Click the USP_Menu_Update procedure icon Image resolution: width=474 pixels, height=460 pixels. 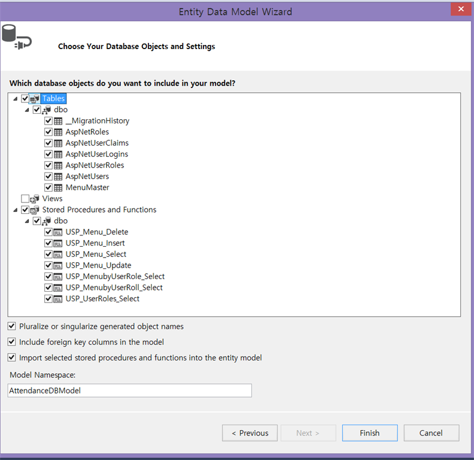(58, 265)
